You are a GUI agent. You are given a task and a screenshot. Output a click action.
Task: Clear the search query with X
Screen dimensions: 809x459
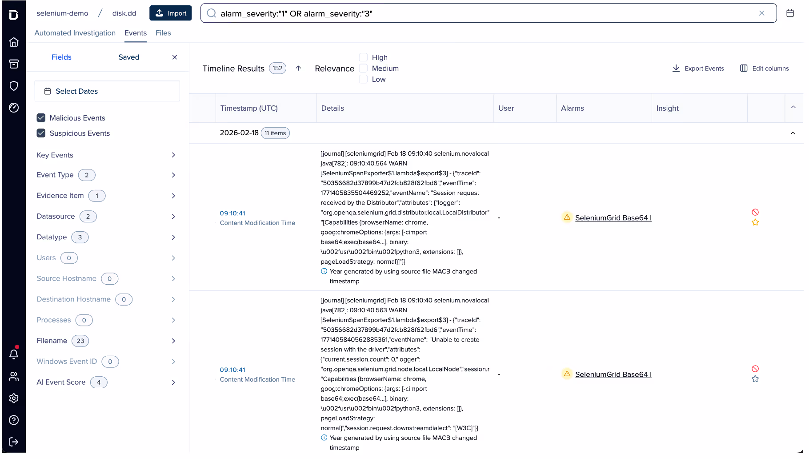[761, 13]
